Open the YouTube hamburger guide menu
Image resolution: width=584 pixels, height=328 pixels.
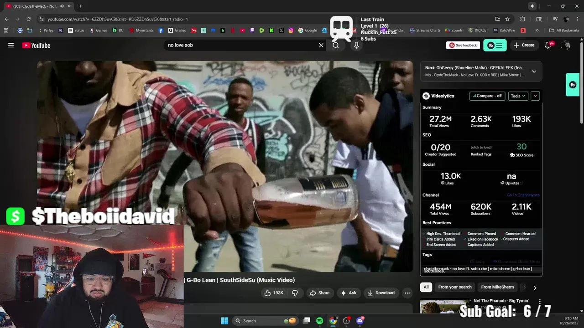pos(11,45)
